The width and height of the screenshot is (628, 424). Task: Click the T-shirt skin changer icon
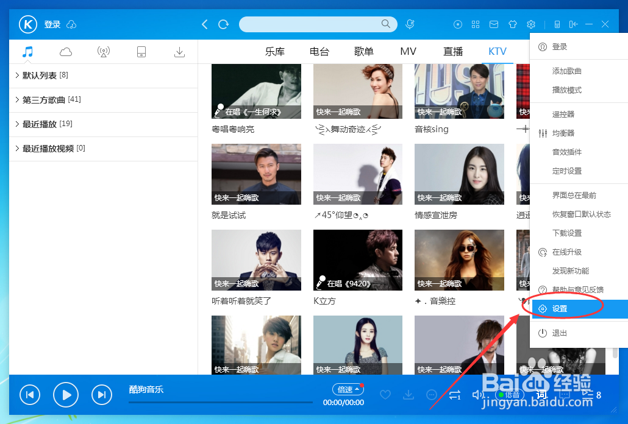tap(512, 24)
